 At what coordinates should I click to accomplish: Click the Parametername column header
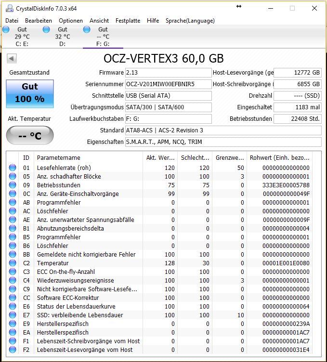(88, 158)
